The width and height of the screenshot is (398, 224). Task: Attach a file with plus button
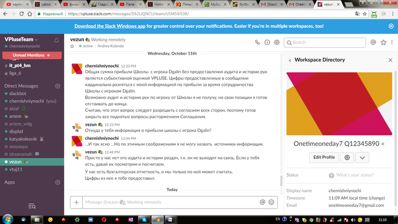[x=76, y=202]
